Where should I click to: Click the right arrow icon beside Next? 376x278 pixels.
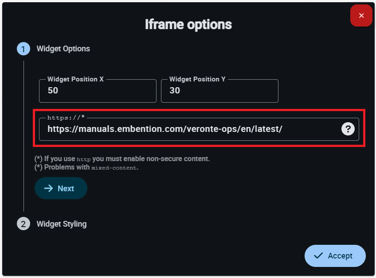48,189
